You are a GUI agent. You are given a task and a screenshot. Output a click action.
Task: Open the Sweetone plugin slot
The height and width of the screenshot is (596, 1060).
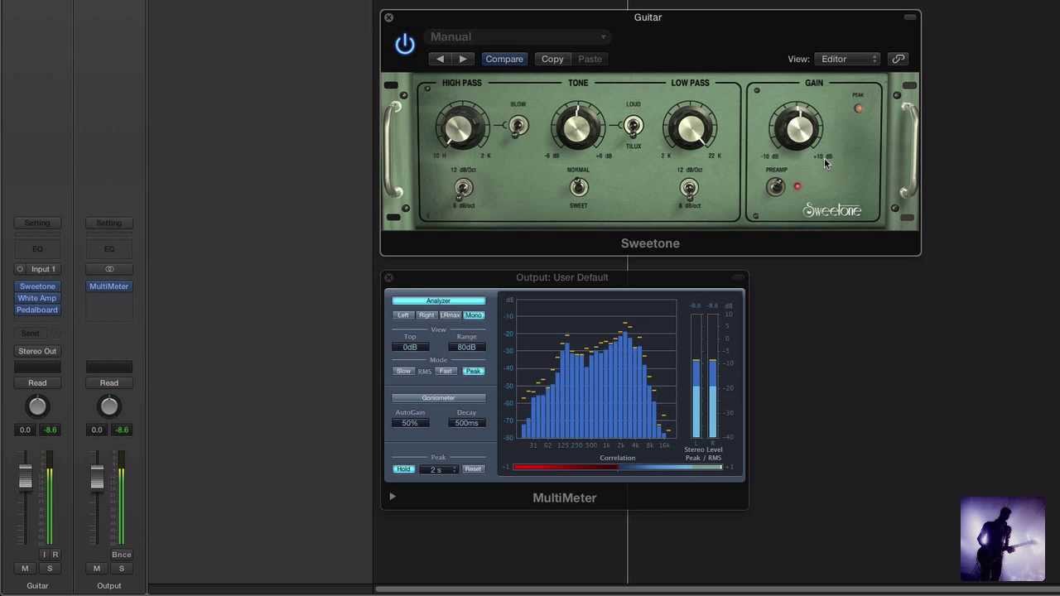[x=37, y=286]
